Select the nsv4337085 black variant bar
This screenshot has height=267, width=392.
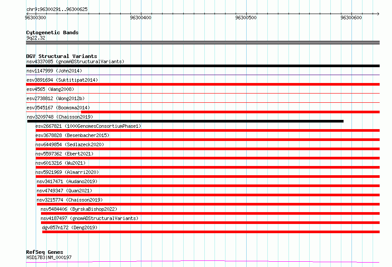click(x=203, y=66)
